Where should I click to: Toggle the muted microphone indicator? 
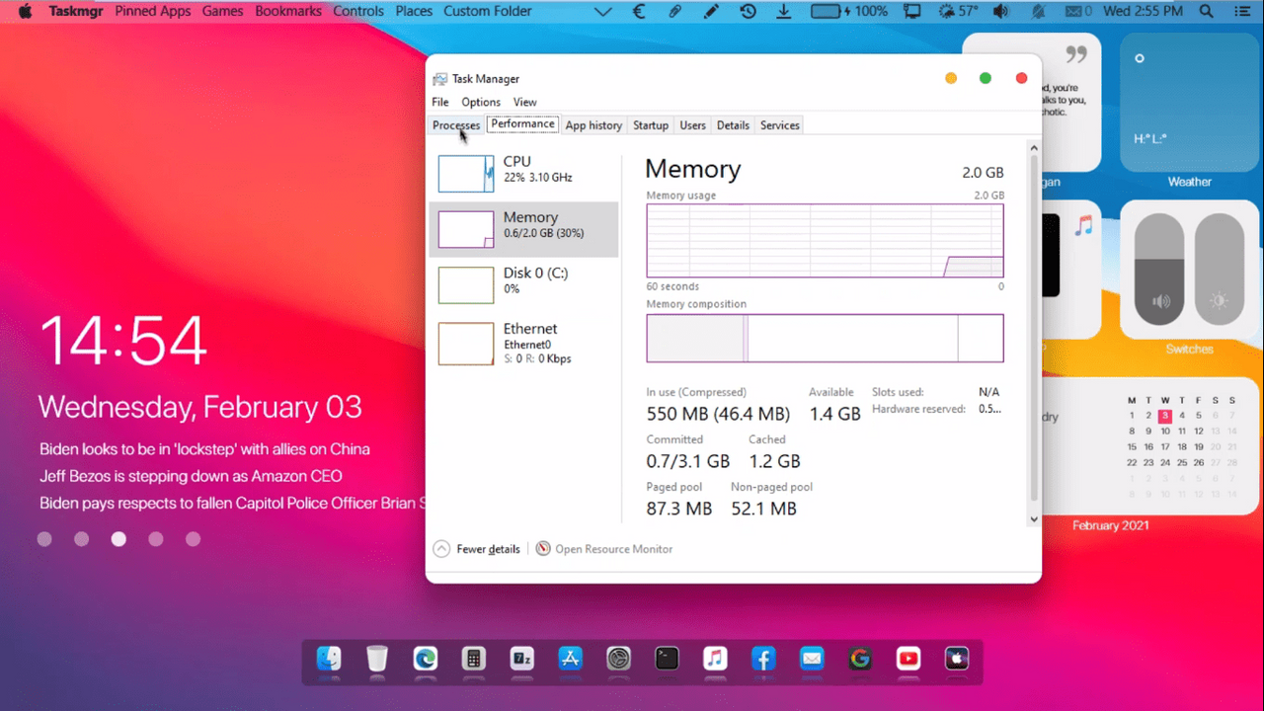[1039, 11]
